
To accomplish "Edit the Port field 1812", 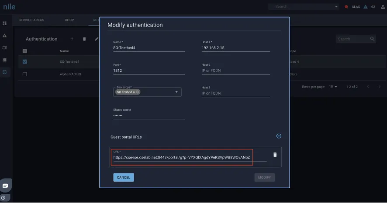I will [149, 71].
